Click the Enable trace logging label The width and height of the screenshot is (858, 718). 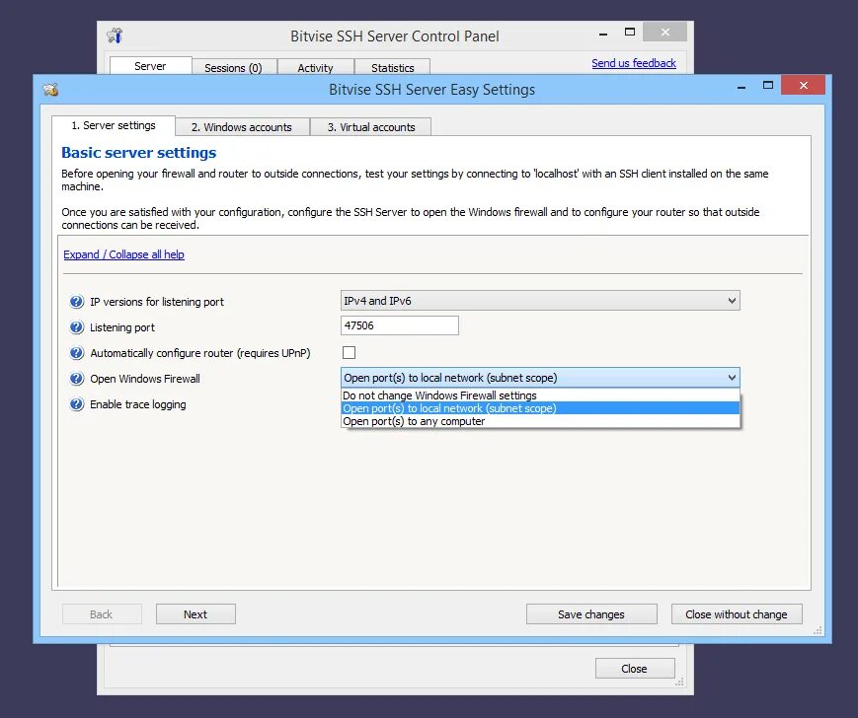pos(138,404)
